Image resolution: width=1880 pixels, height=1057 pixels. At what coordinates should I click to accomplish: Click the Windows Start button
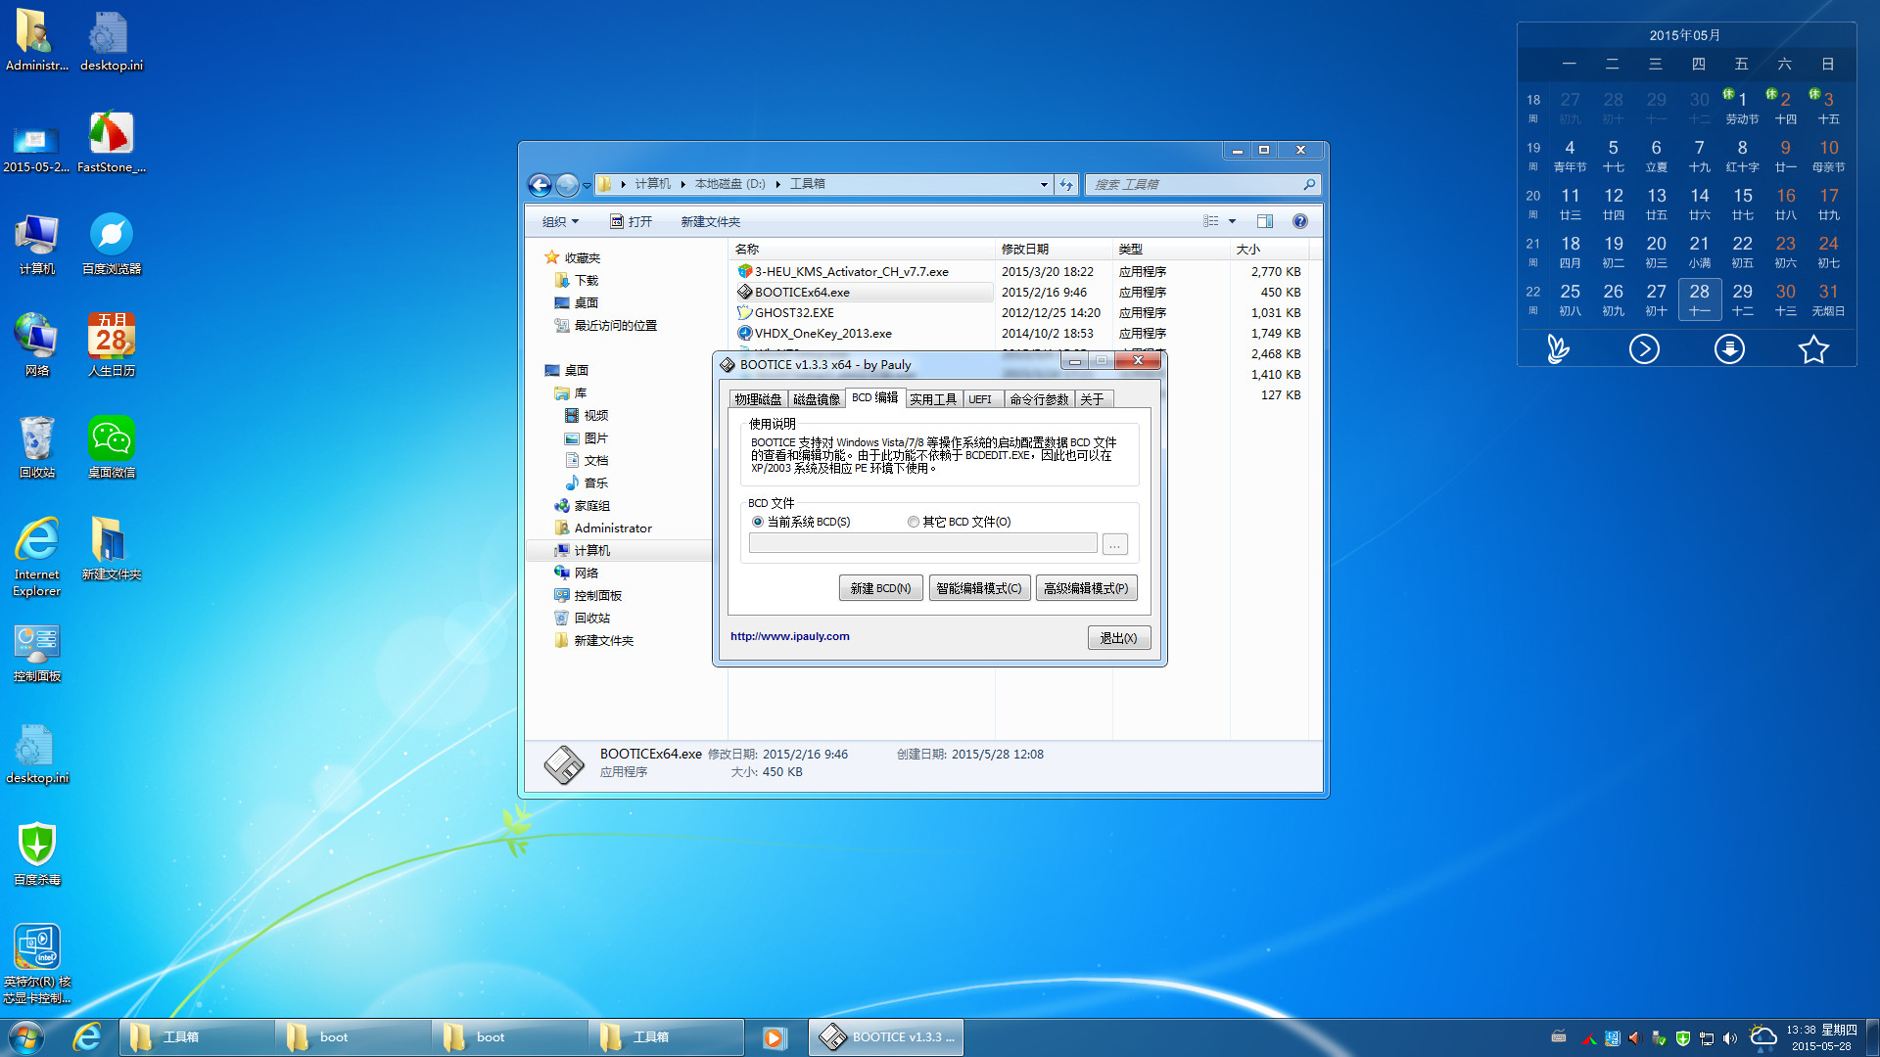(x=26, y=1037)
